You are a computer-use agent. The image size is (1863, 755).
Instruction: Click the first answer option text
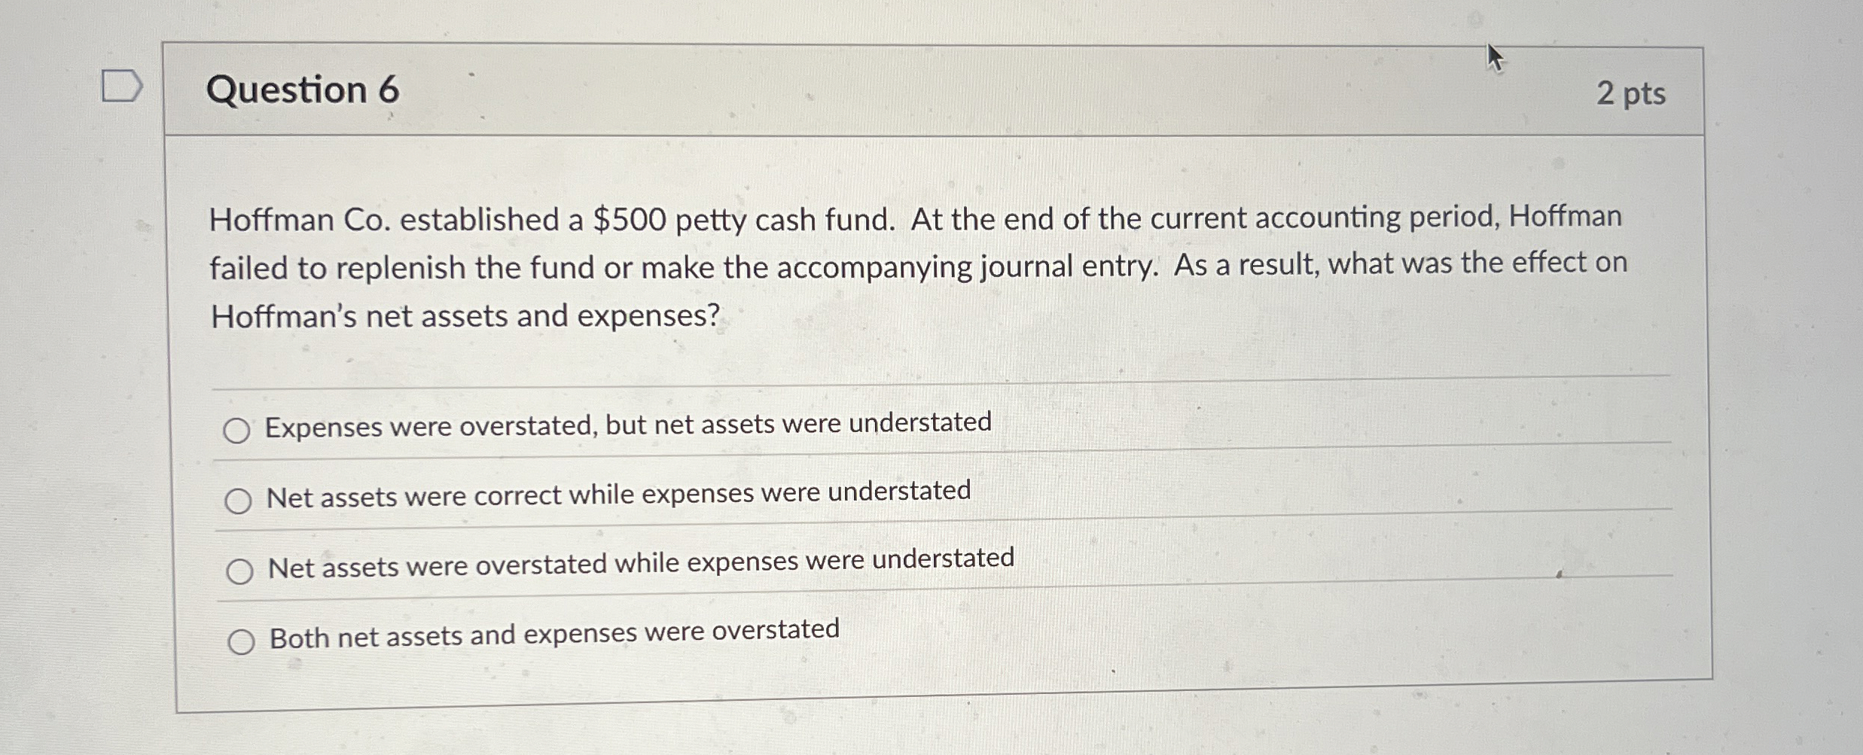(627, 426)
